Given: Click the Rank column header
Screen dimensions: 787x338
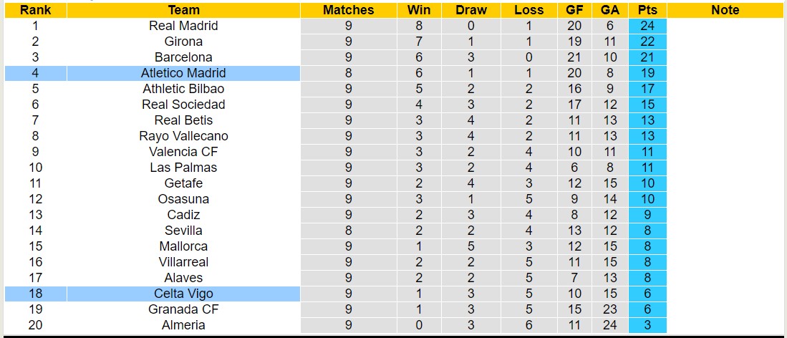Looking at the screenshot, I should 34,10.
